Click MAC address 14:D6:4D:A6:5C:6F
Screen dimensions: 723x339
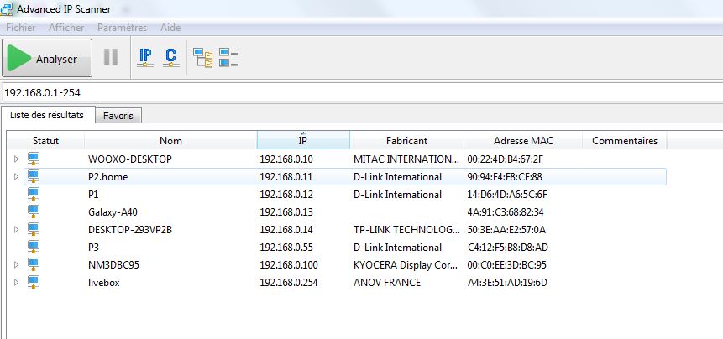pyautogui.click(x=506, y=195)
